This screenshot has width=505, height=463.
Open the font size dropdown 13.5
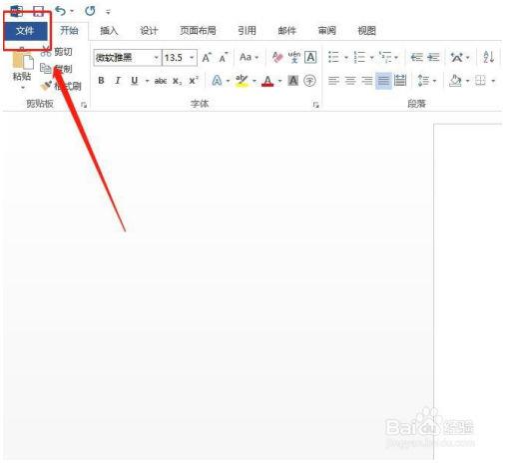[180, 58]
